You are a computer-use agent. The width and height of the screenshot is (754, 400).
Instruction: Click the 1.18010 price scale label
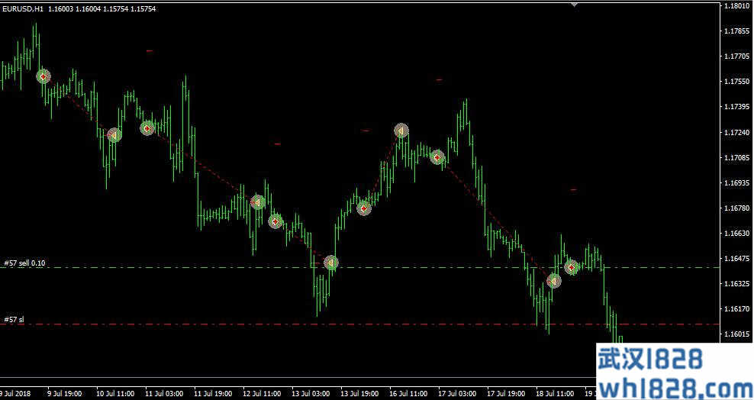coord(736,6)
